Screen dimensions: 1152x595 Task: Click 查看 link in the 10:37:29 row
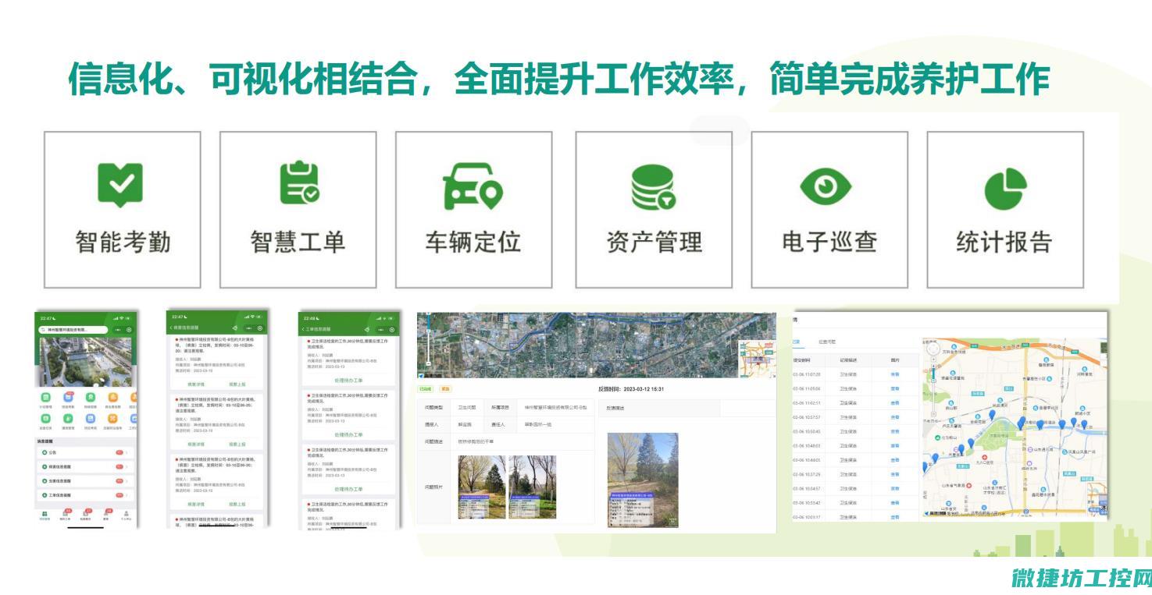coord(895,474)
